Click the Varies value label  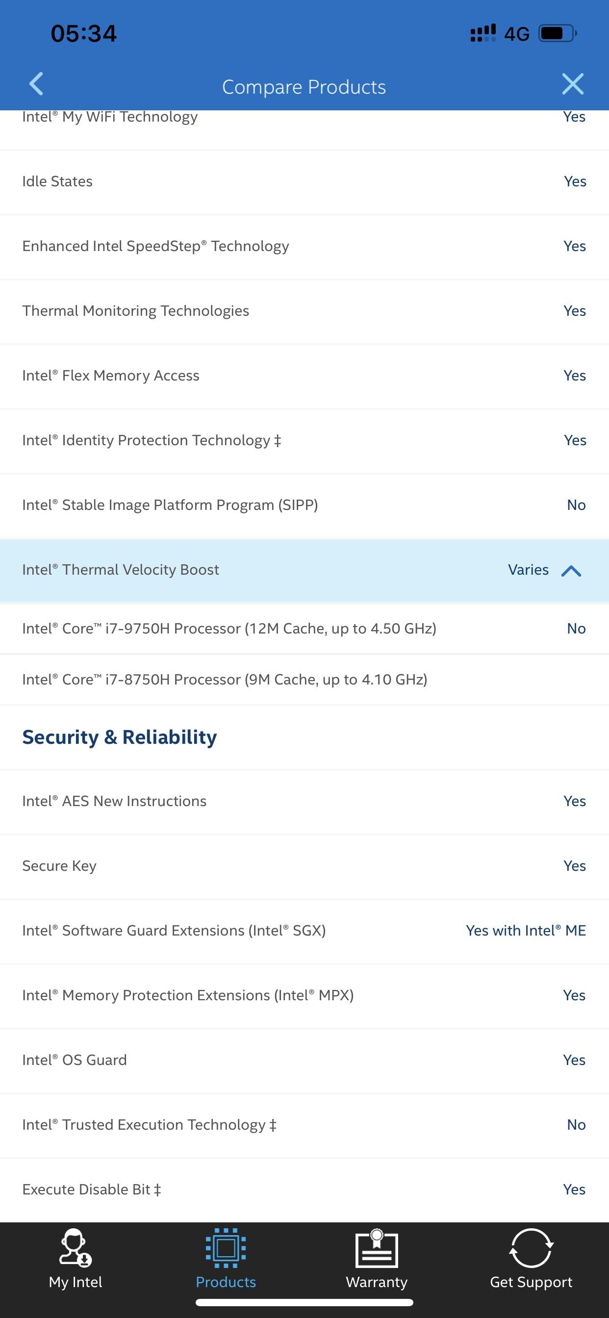(528, 569)
